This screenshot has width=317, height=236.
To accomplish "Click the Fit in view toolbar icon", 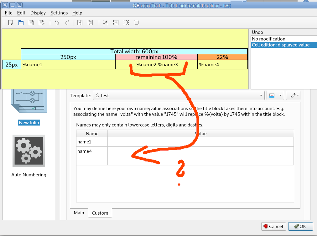I will click(x=126, y=23).
